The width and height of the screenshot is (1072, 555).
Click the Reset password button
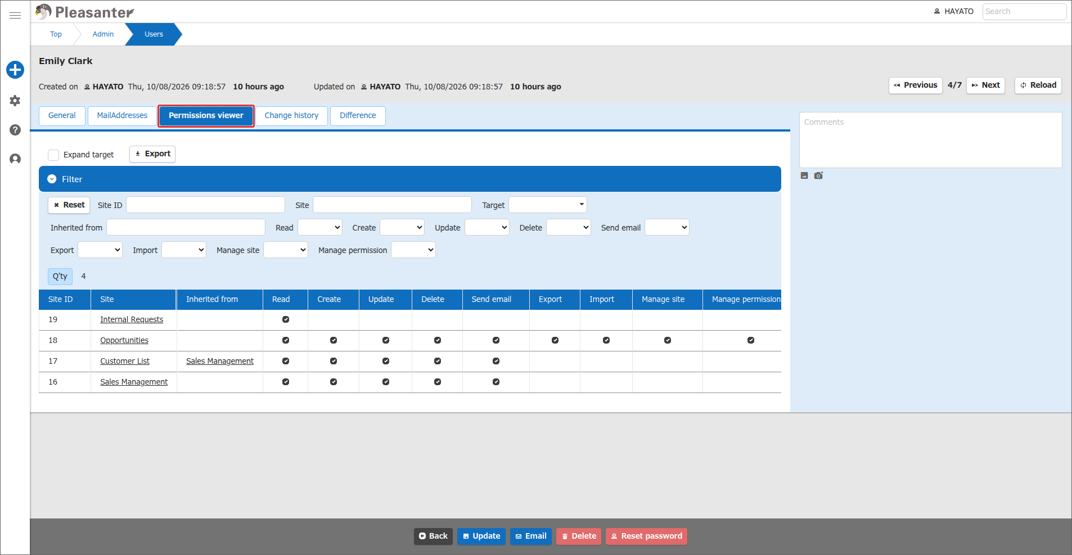646,536
